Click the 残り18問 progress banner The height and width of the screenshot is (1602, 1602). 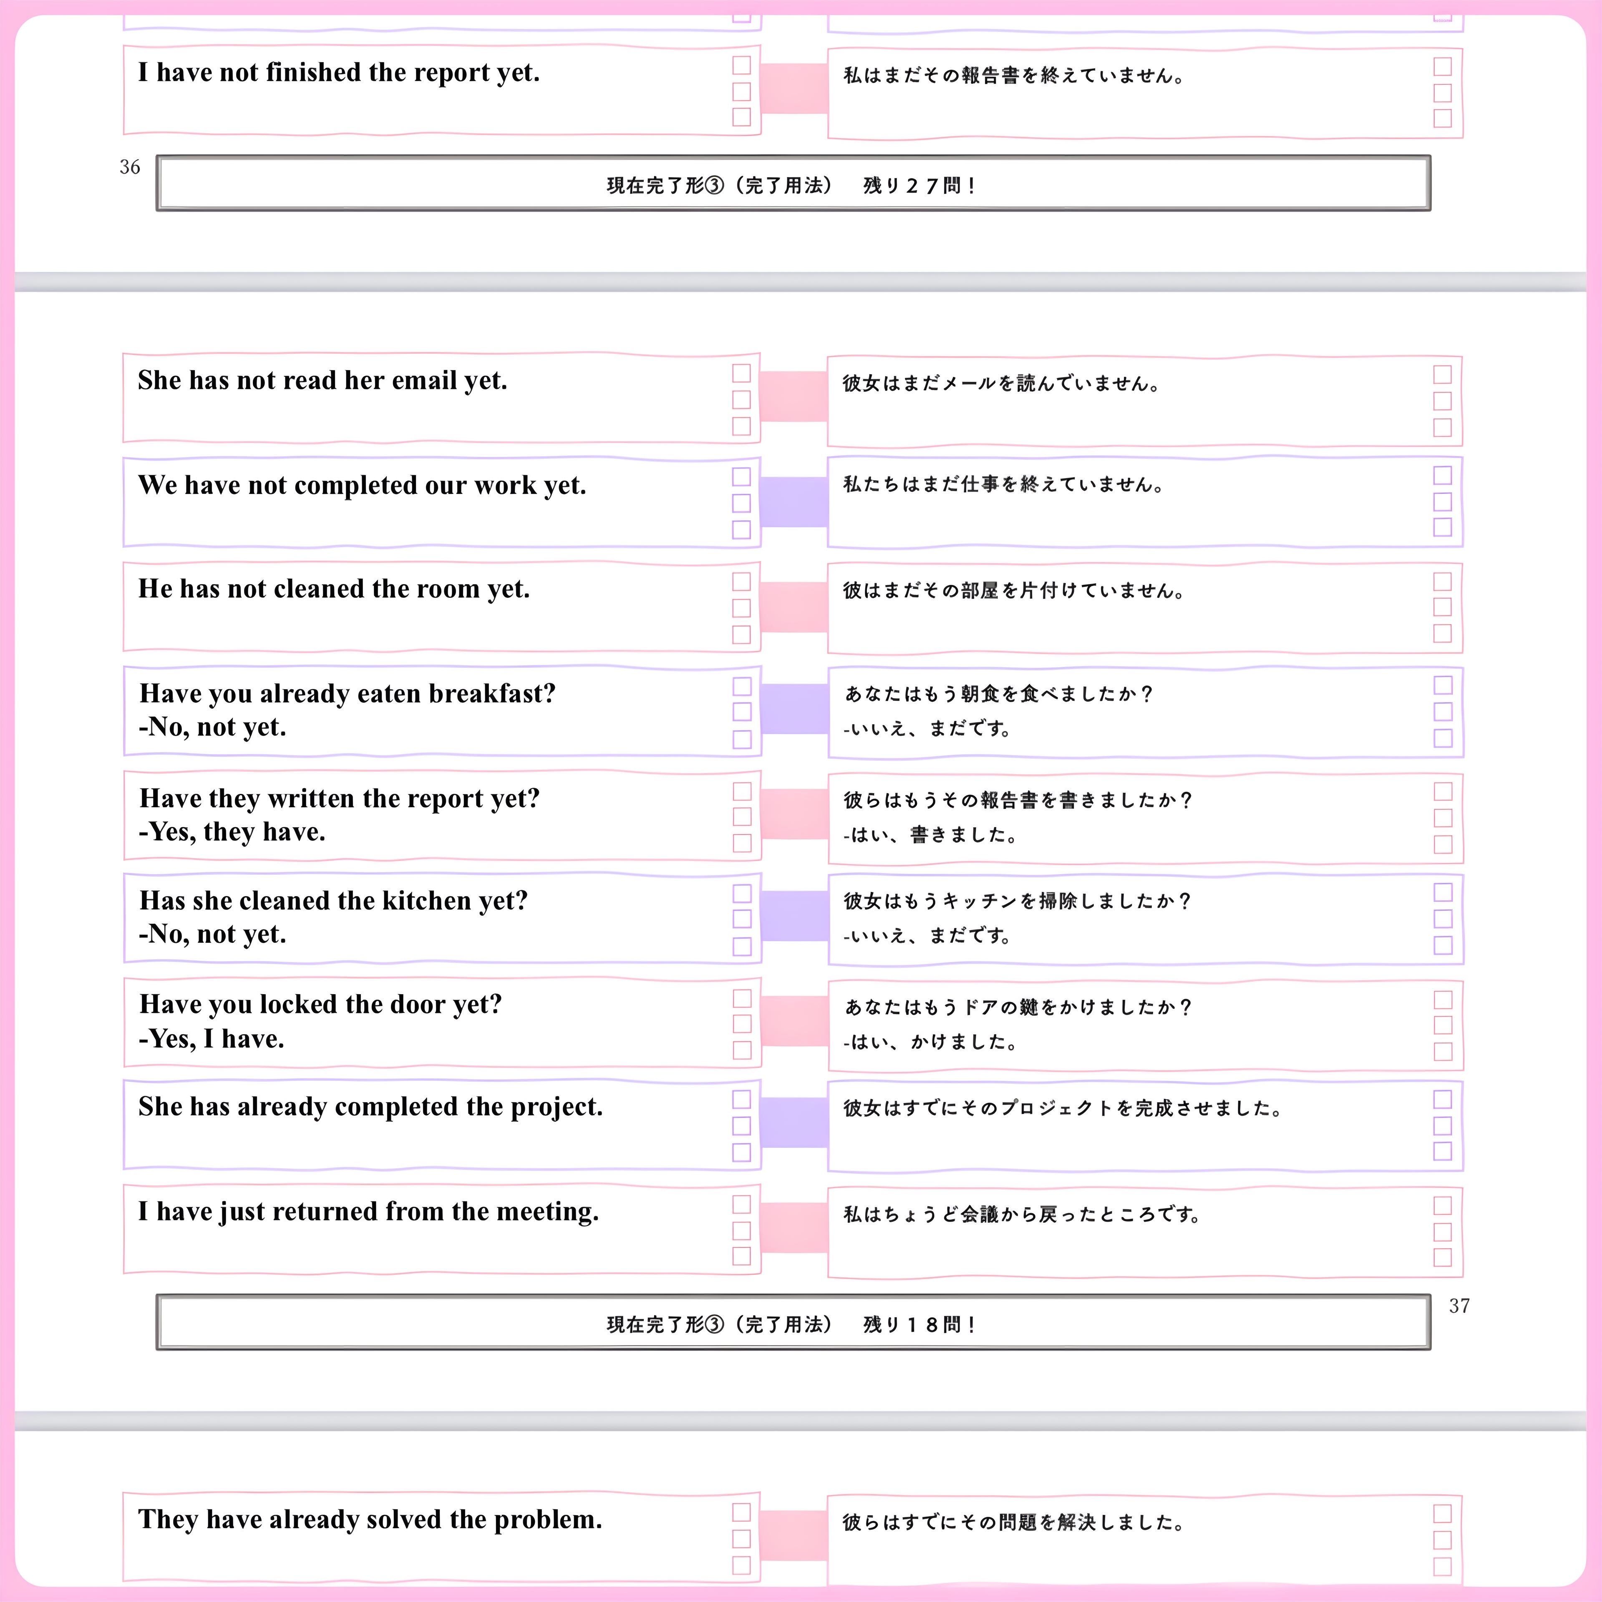click(x=793, y=1324)
